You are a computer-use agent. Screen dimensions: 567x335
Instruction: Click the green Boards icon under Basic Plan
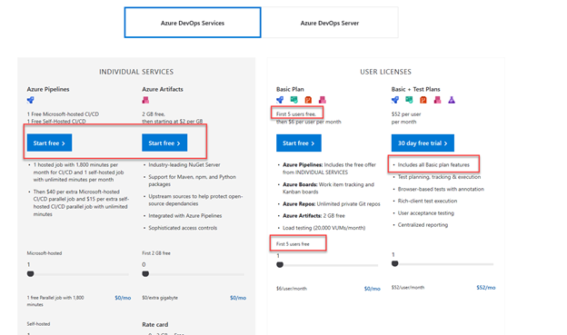(x=294, y=100)
